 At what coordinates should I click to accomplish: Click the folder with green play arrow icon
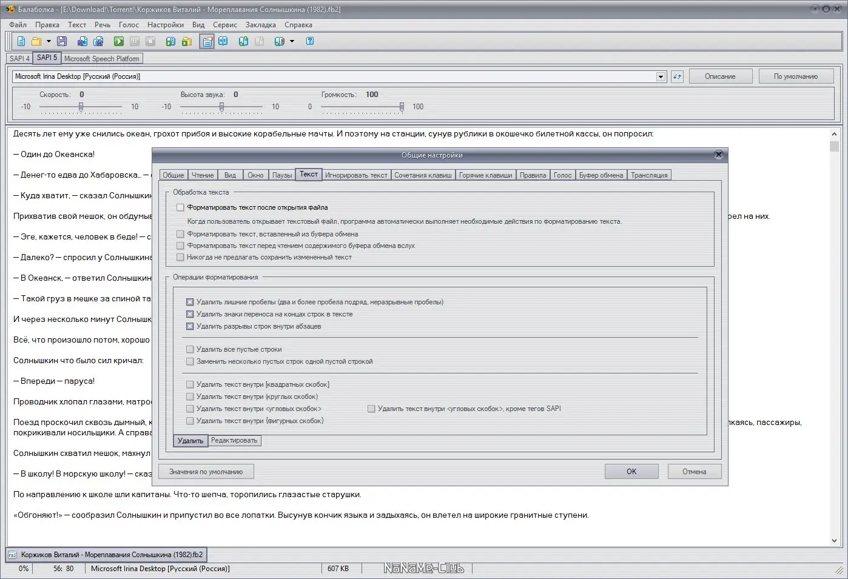(x=187, y=41)
